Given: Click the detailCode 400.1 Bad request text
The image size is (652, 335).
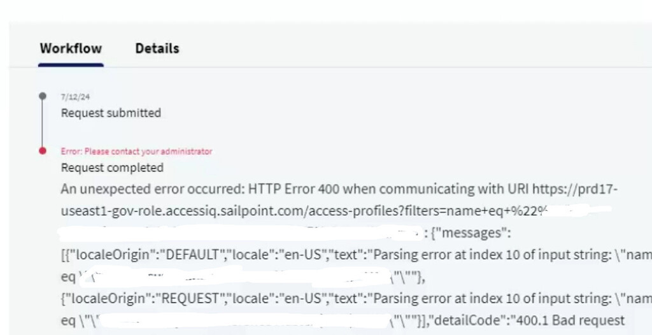Looking at the screenshot, I should point(528,320).
